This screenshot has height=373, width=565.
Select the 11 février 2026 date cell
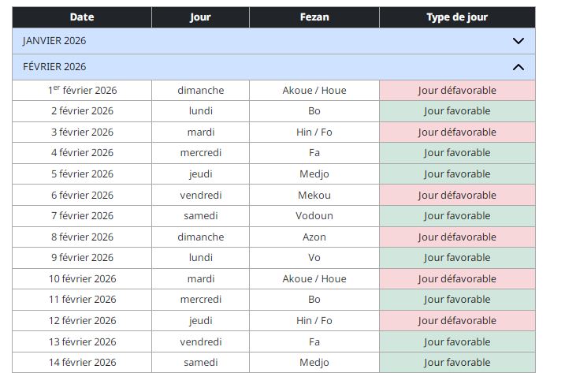[82, 300]
